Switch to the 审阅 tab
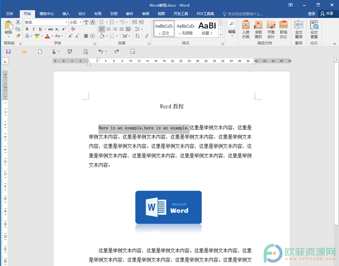 145,14
